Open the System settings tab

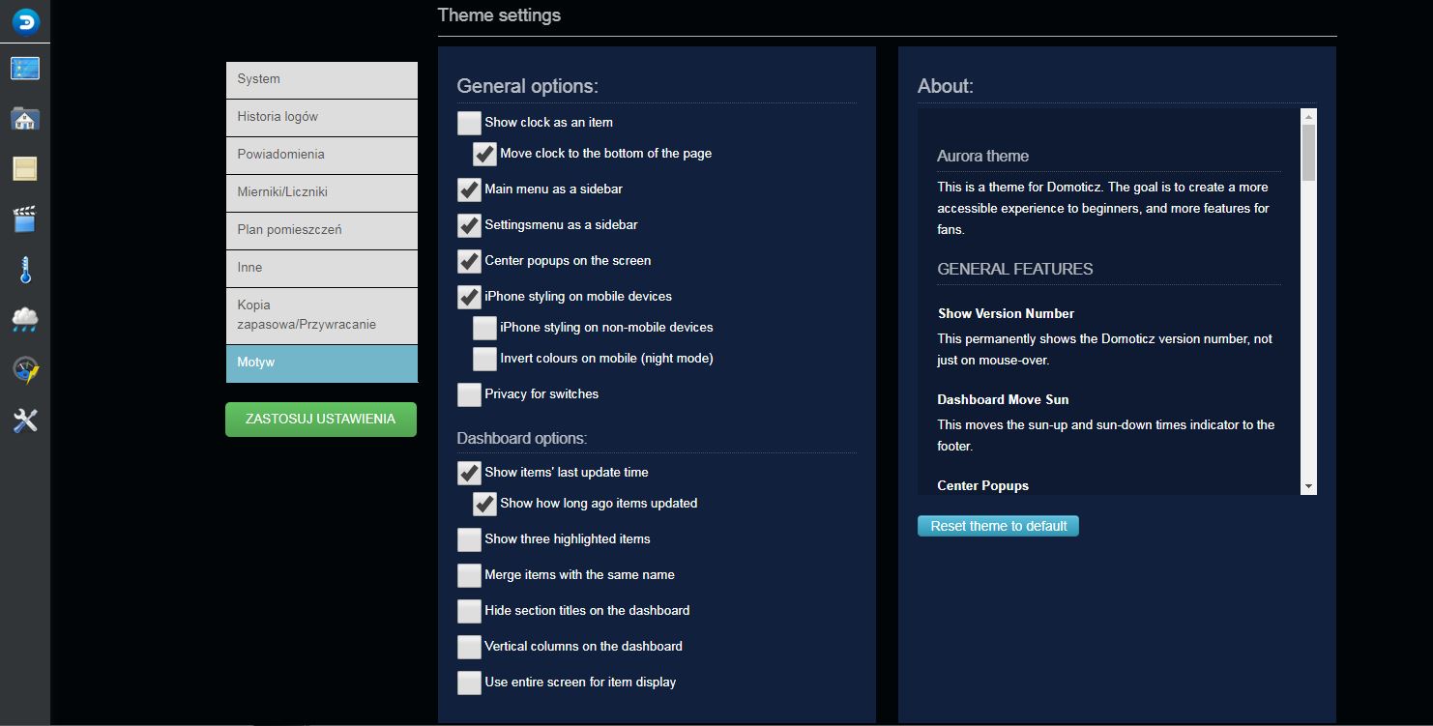click(x=322, y=79)
